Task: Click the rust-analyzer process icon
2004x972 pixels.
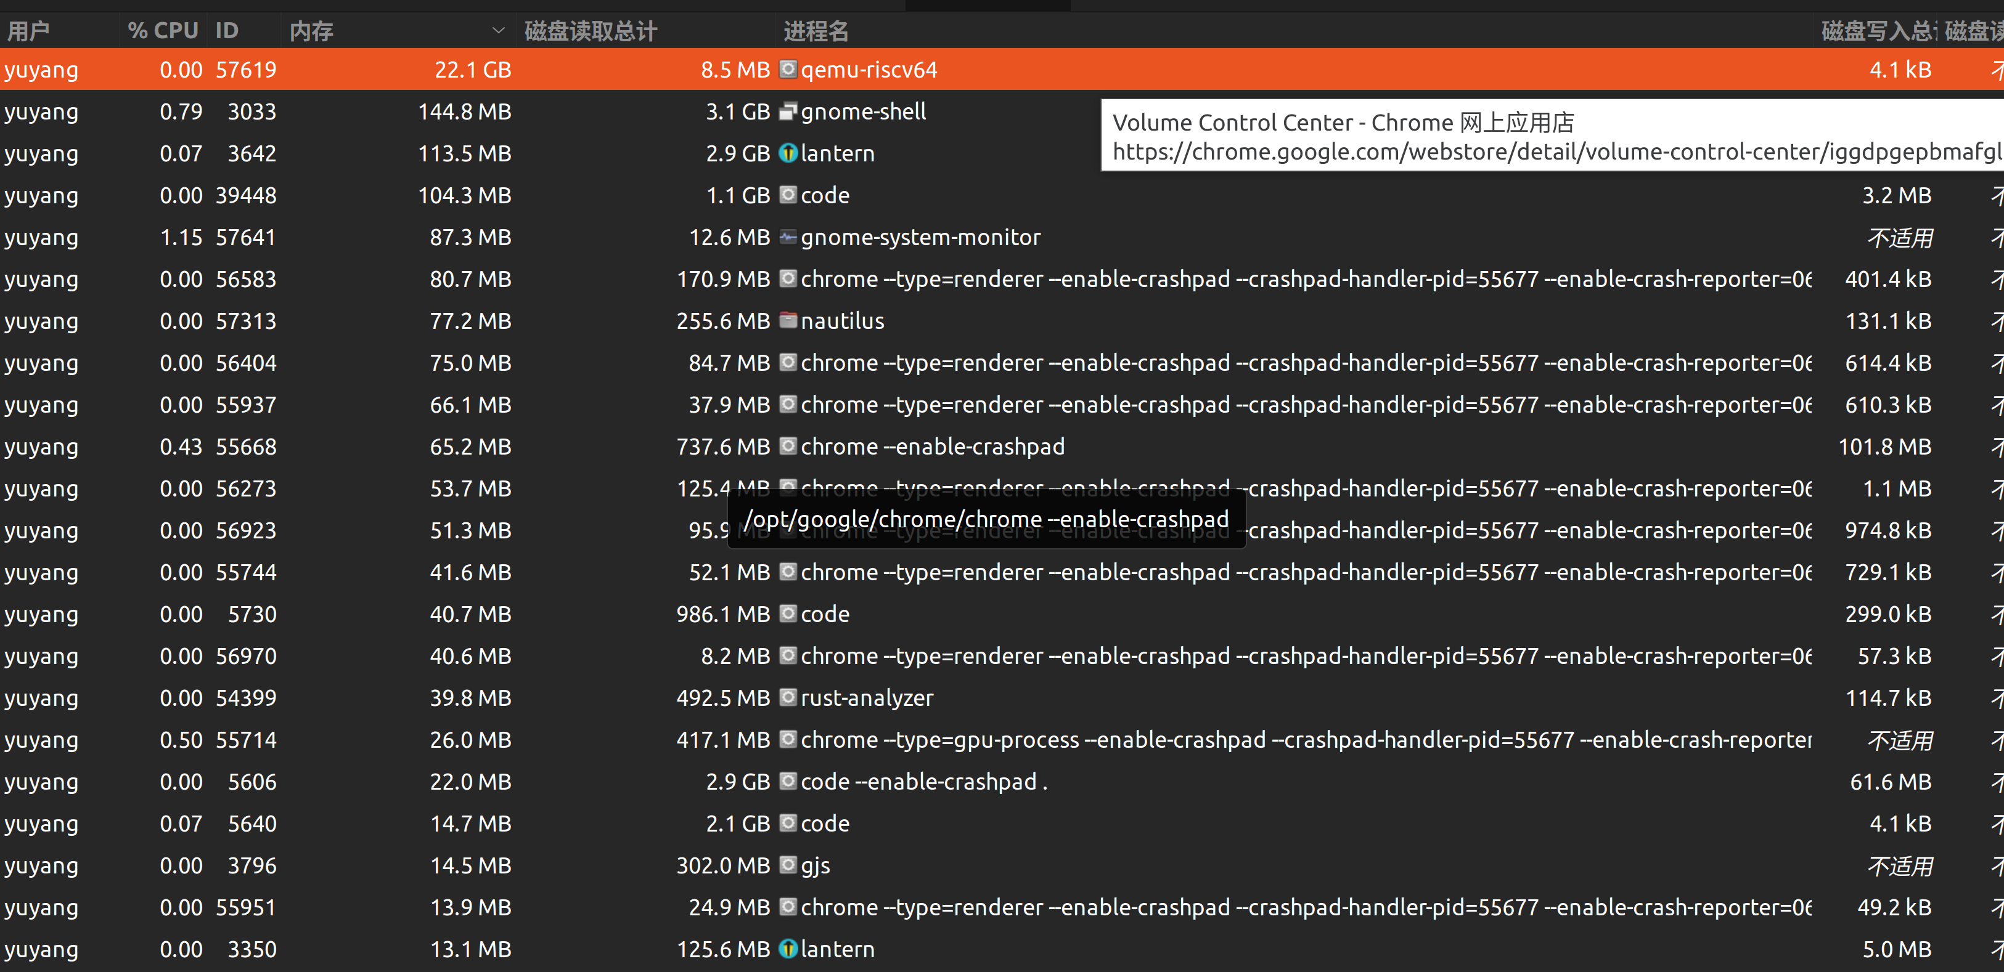Action: pos(788,697)
